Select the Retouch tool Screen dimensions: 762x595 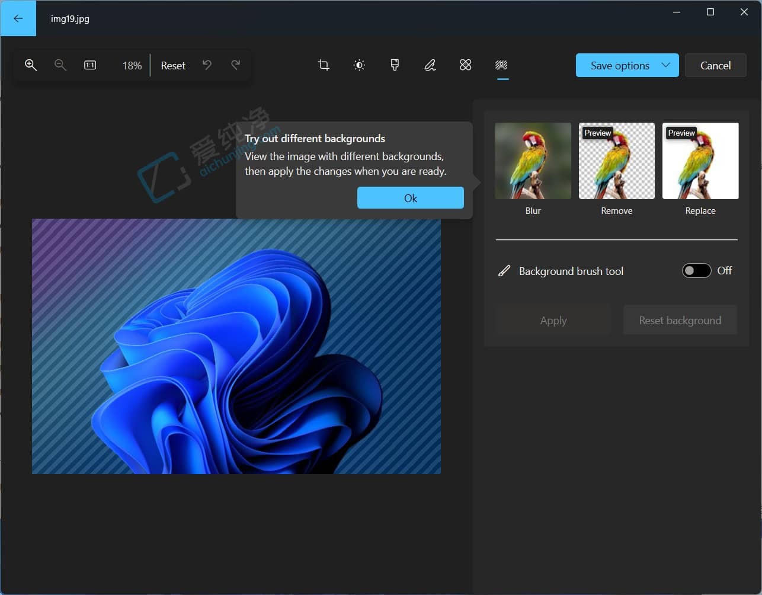coord(466,65)
